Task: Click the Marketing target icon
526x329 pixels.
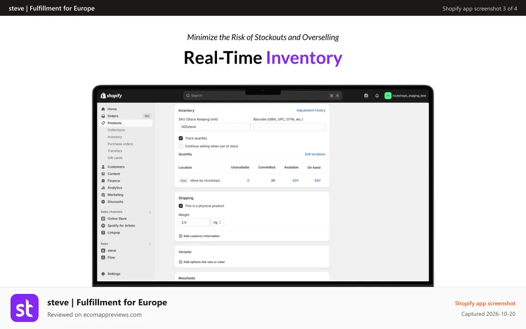Action: [103, 195]
